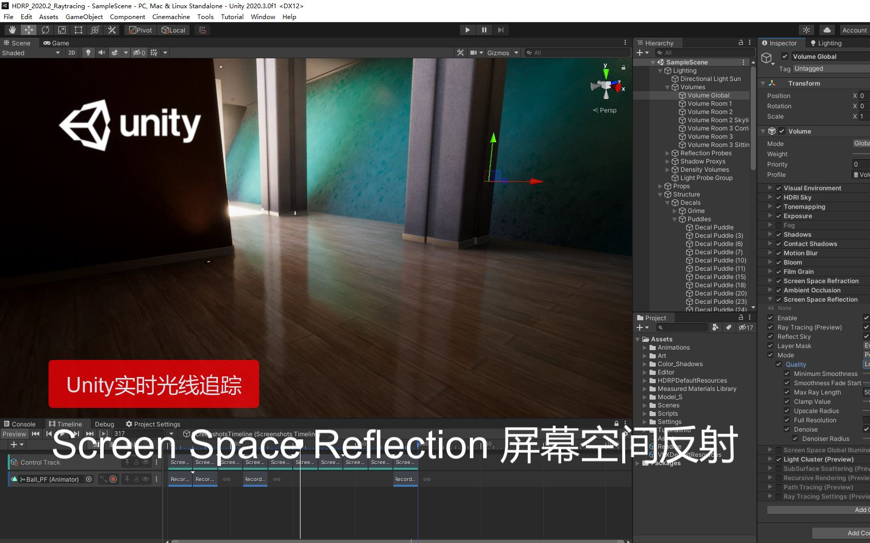Open the Cloud services icon
The width and height of the screenshot is (870, 543).
click(827, 30)
